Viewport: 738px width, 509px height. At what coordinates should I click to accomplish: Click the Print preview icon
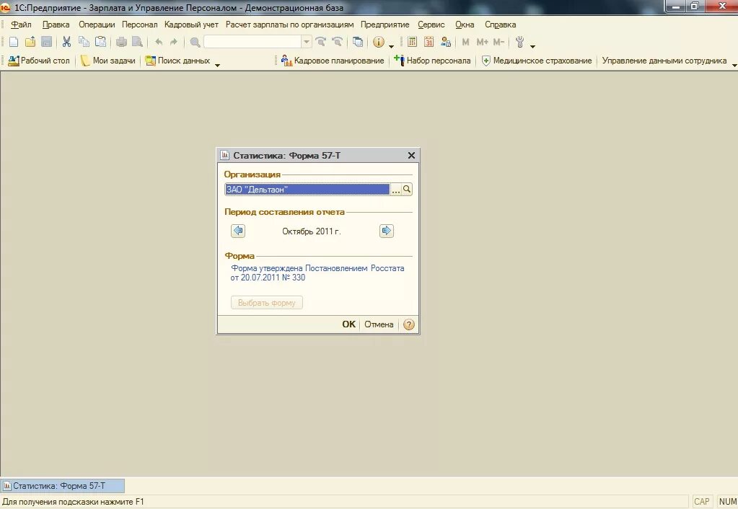pyautogui.click(x=138, y=42)
